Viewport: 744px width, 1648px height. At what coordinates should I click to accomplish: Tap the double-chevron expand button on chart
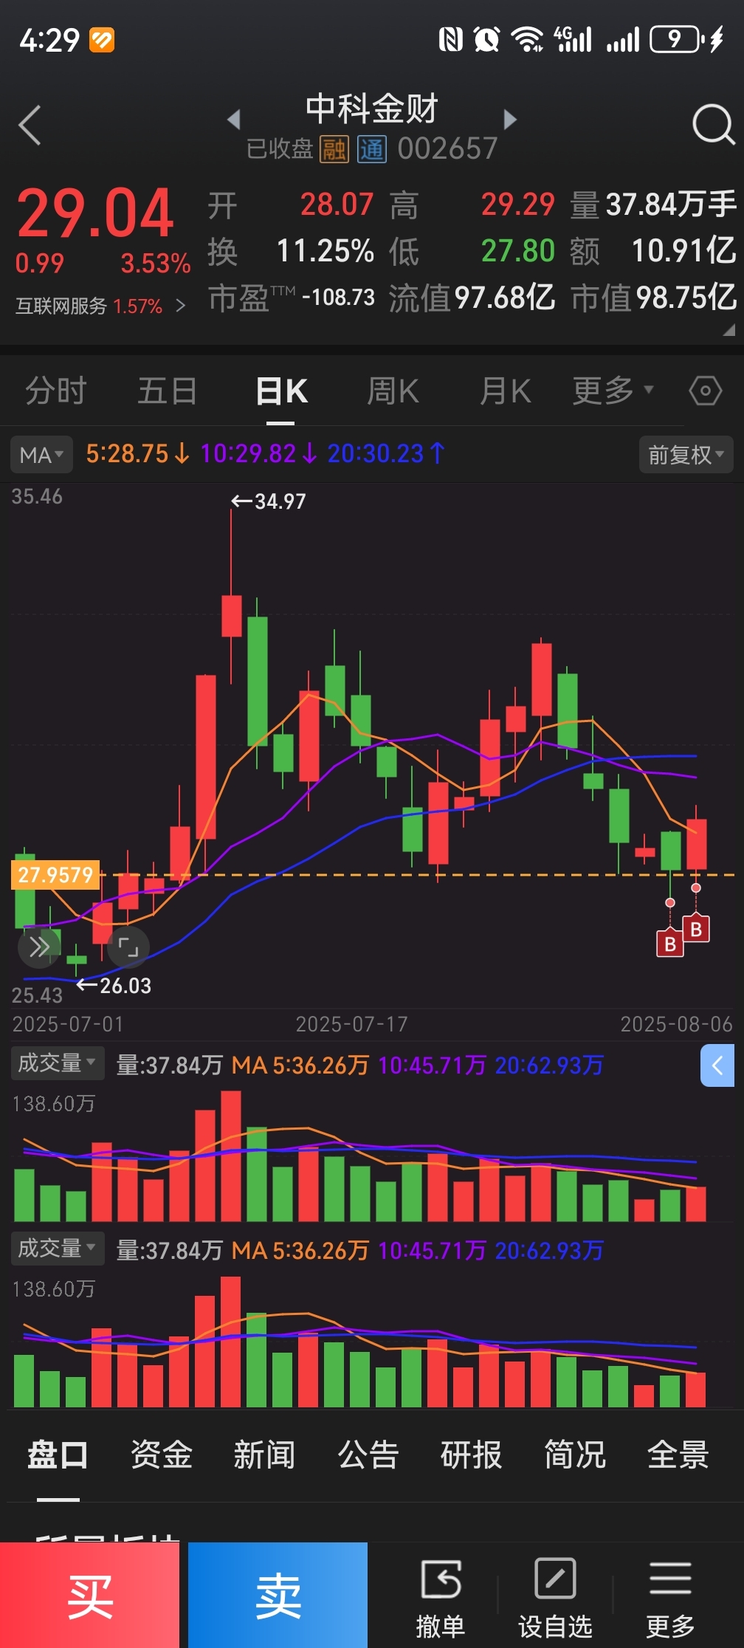(x=40, y=946)
